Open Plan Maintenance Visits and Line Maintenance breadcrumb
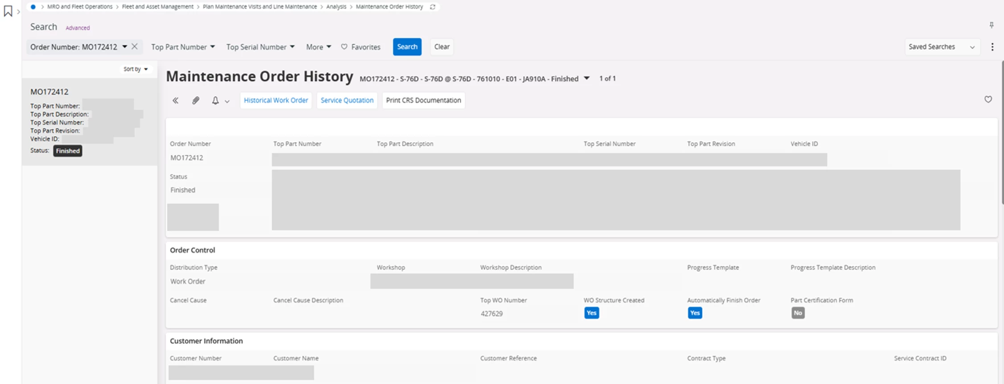Image resolution: width=1004 pixels, height=384 pixels. coord(260,7)
